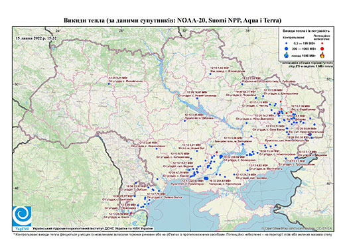Click the institute name caption beside logo
Viewport: 345px width, 244px height.
pyautogui.click(x=93, y=228)
